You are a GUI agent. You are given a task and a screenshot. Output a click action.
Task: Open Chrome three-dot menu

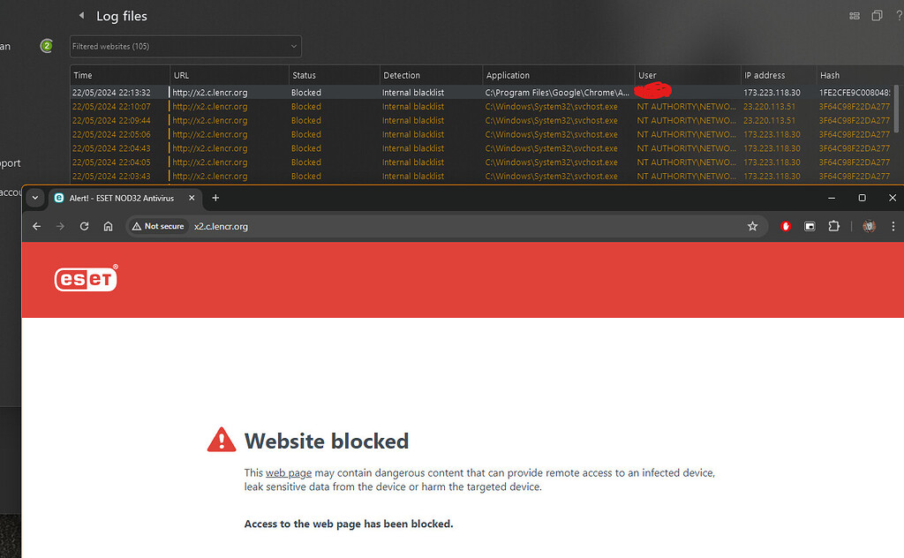coord(893,226)
